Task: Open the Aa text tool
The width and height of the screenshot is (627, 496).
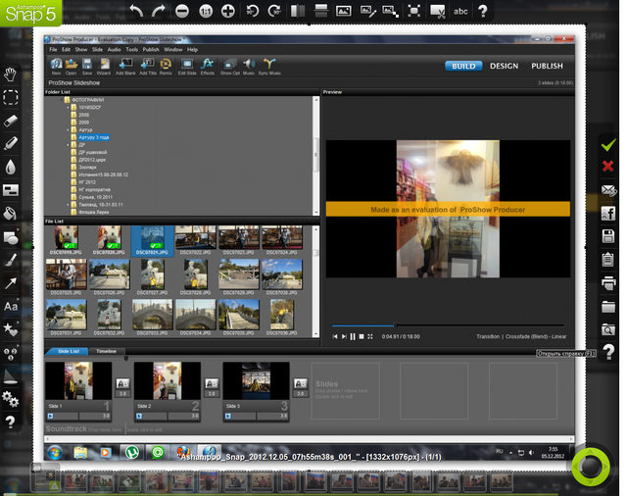Action: [11, 307]
